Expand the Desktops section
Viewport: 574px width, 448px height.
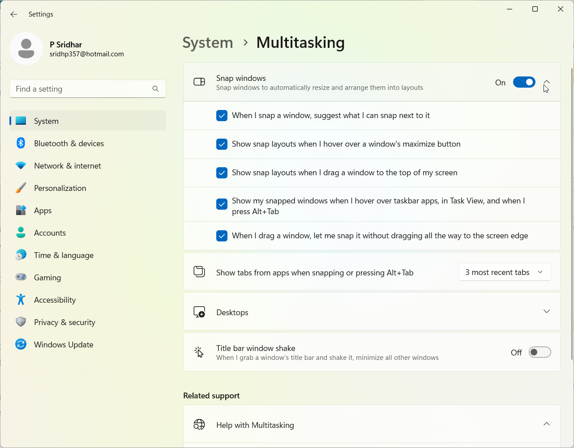(x=547, y=311)
